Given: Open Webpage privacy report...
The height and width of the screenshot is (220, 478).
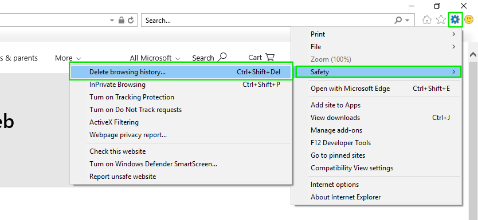Looking at the screenshot, I should [x=181, y=135].
